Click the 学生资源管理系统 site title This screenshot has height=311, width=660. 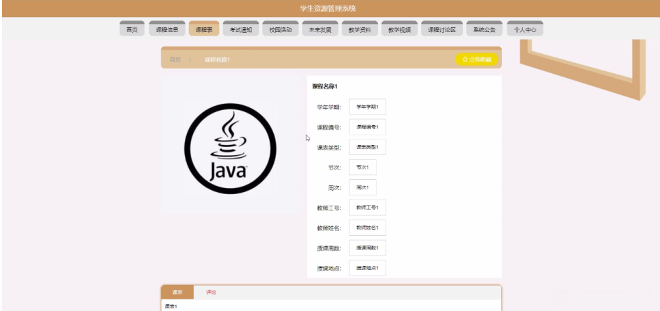(328, 8)
